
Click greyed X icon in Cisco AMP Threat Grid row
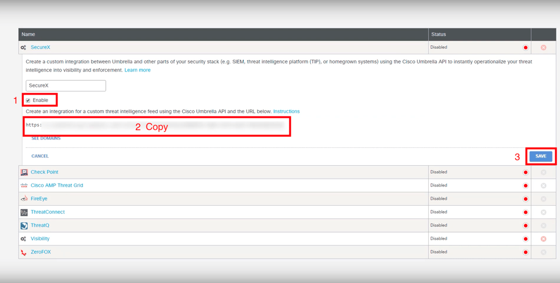click(543, 185)
